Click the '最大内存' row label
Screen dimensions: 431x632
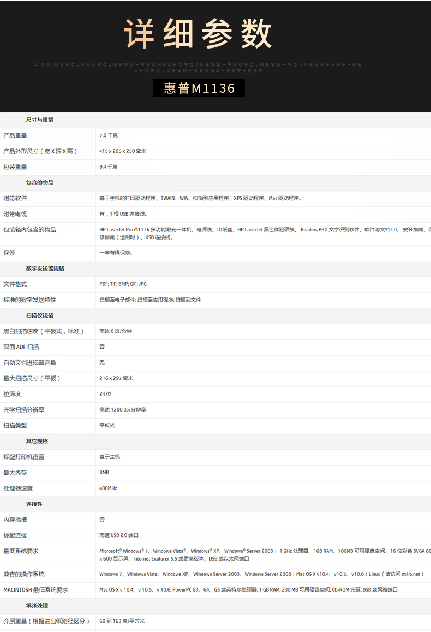point(15,473)
